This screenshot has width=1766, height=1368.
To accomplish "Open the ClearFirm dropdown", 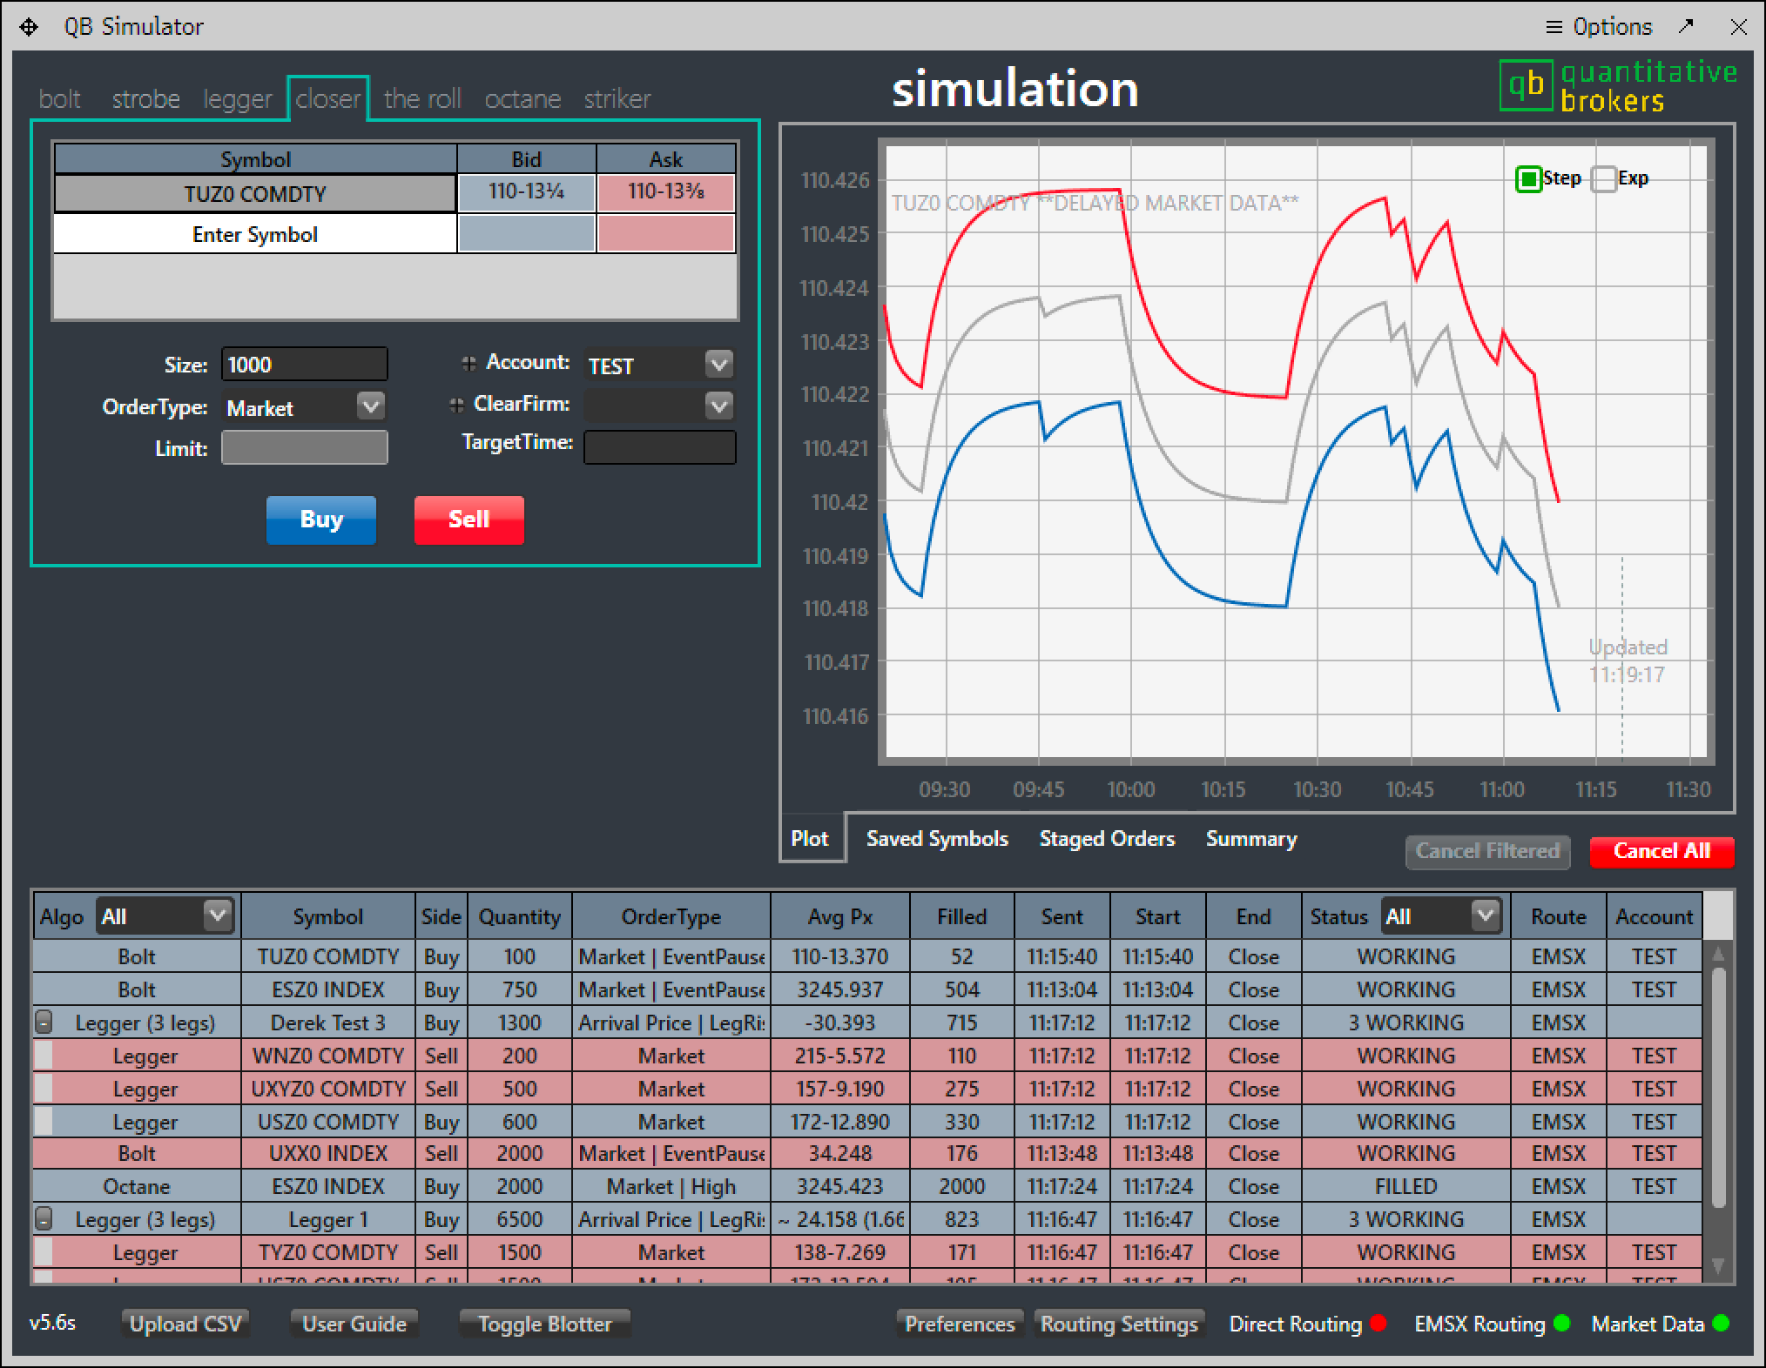I will point(718,406).
